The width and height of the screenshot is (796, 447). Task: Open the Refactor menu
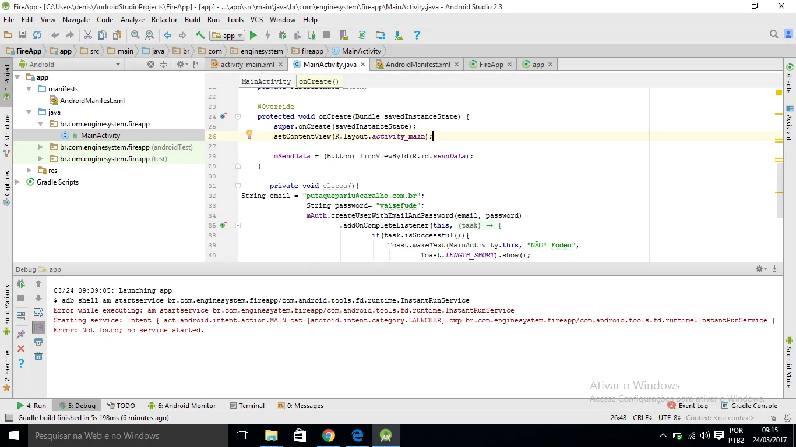coord(164,20)
